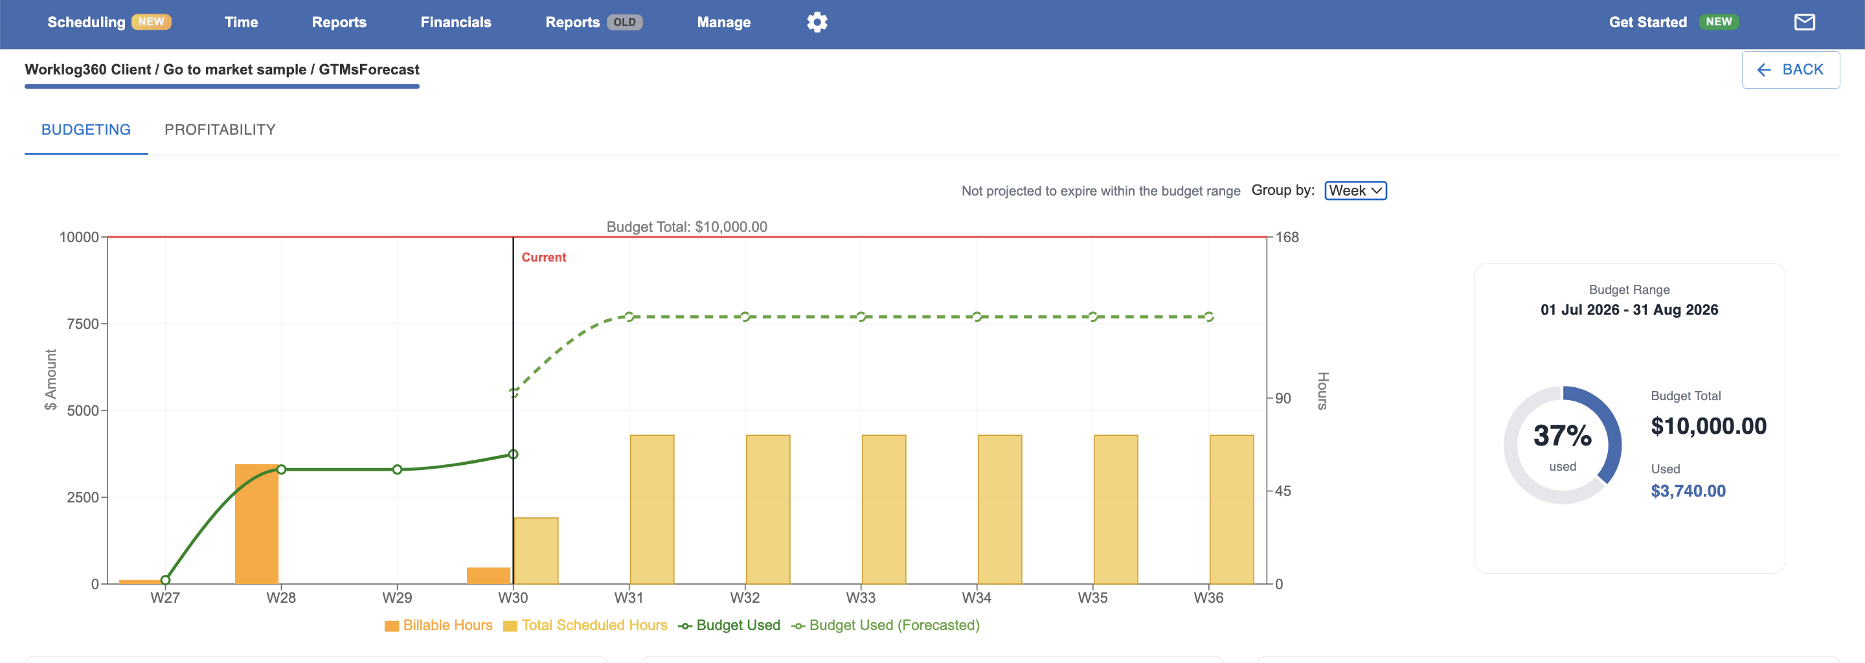The image size is (1865, 663).
Task: Toggle Budget Used (Forecasted) legend entry
Action: (x=885, y=625)
